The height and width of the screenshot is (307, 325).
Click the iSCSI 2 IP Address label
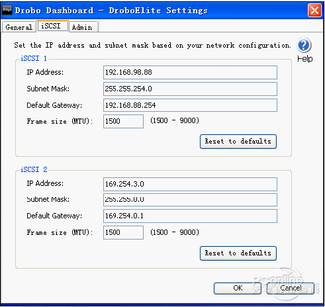[x=45, y=183]
